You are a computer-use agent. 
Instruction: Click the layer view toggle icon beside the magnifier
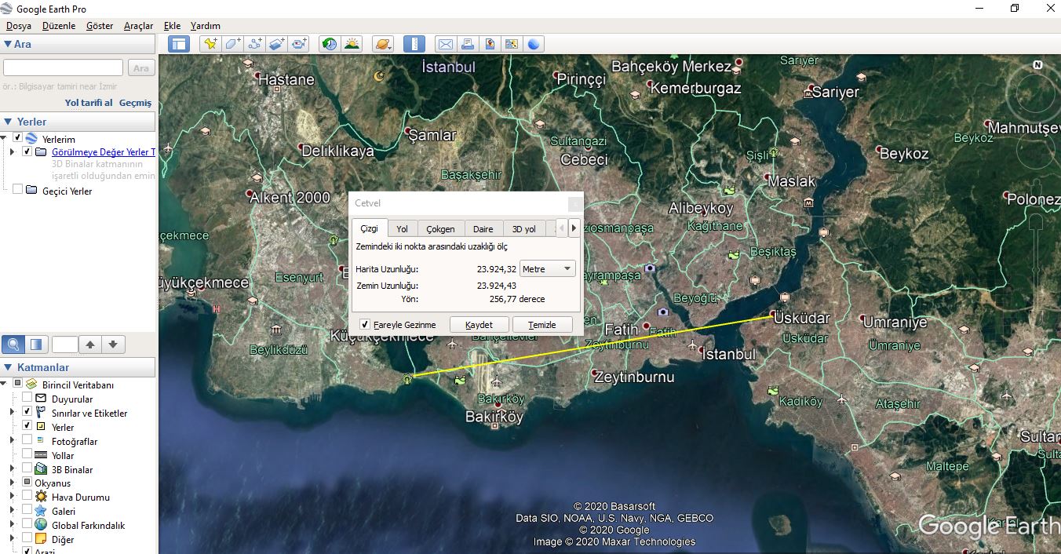click(x=36, y=344)
